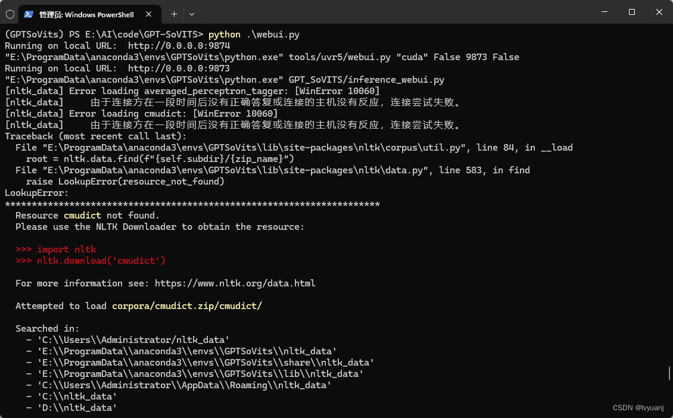Open the new tab profile dropdown
Screen dimensions: 673x418
point(192,14)
